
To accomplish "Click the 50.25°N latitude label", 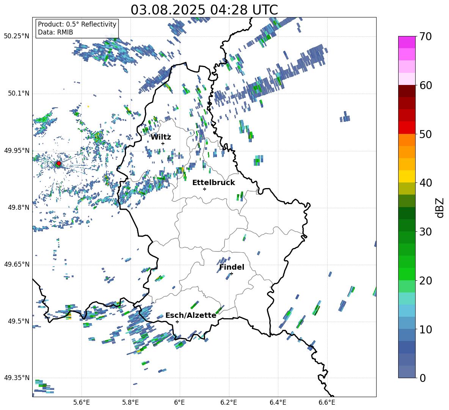I will pyautogui.click(x=17, y=36).
